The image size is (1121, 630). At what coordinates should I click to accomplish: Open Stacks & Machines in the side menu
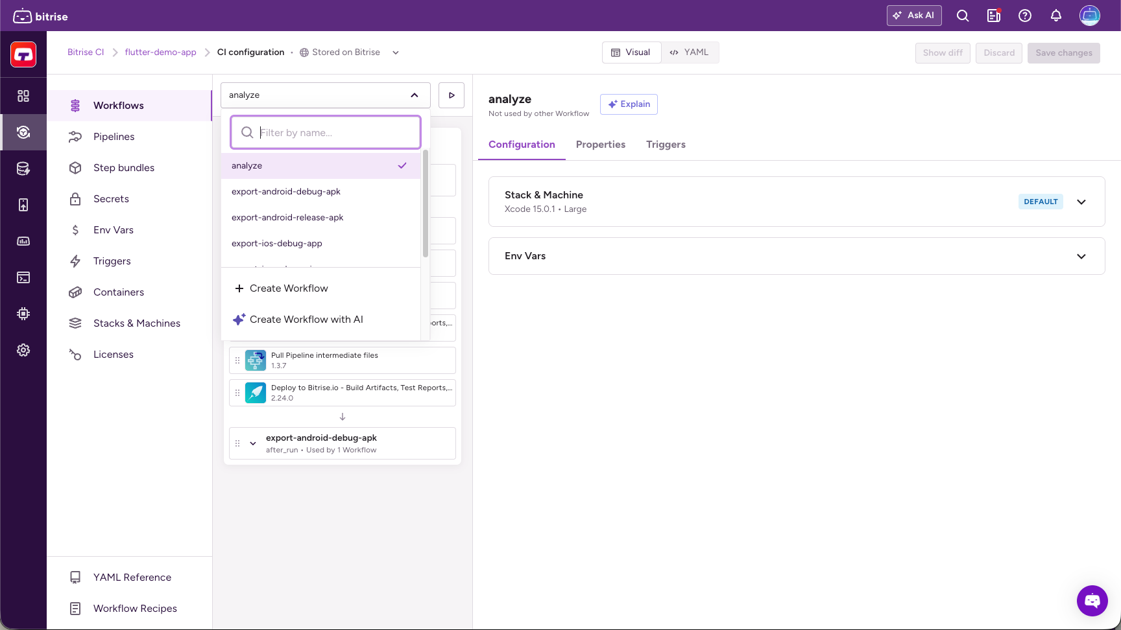click(x=130, y=323)
